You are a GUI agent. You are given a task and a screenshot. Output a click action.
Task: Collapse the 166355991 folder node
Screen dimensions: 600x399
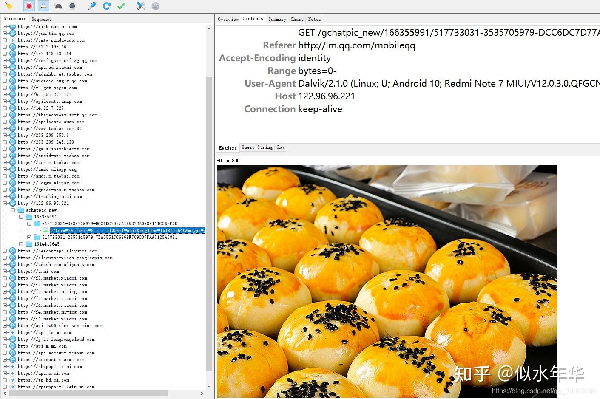click(21, 217)
